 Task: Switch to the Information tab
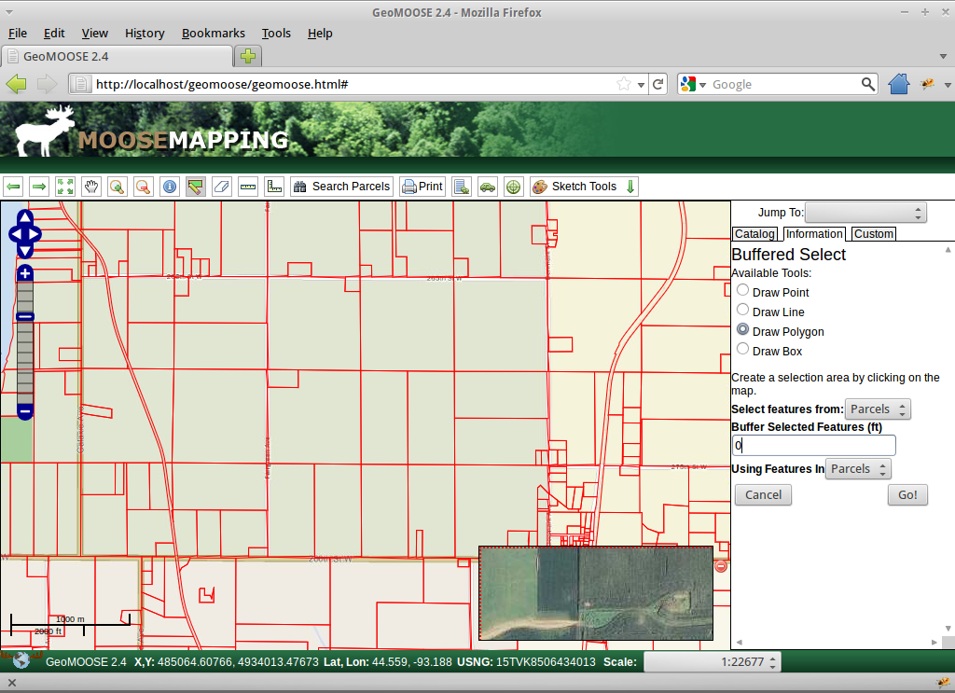(x=814, y=234)
